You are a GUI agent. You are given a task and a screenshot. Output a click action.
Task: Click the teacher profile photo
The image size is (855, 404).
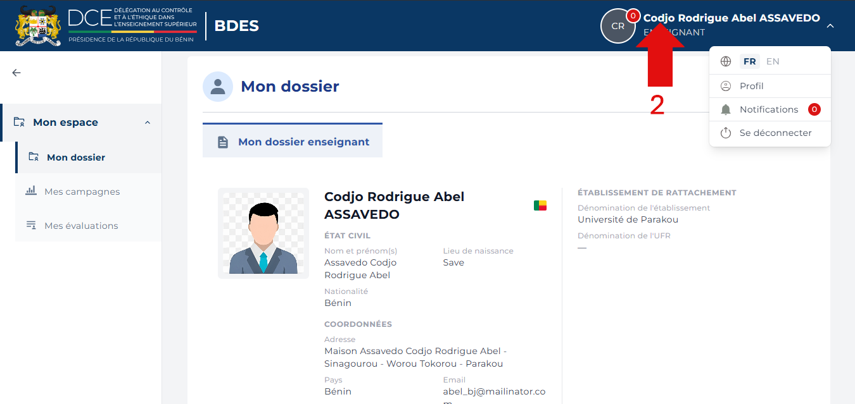[x=263, y=233]
